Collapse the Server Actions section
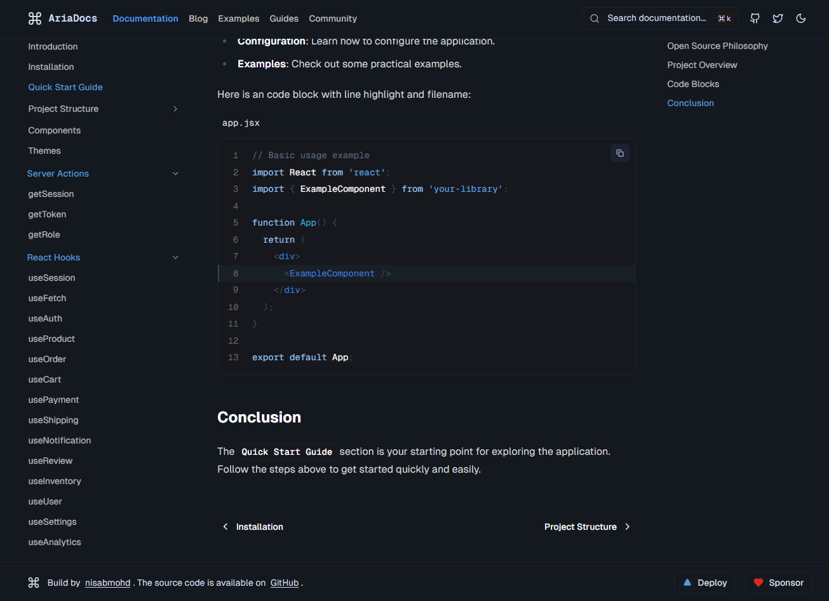This screenshot has width=829, height=601. click(175, 173)
